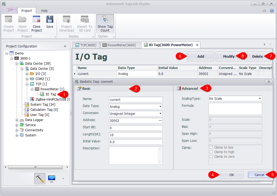Enable the Clamp to zero checkbox
277x196 pixels.
[x=211, y=157]
